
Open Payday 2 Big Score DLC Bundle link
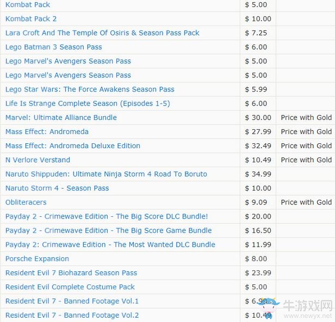(107, 216)
